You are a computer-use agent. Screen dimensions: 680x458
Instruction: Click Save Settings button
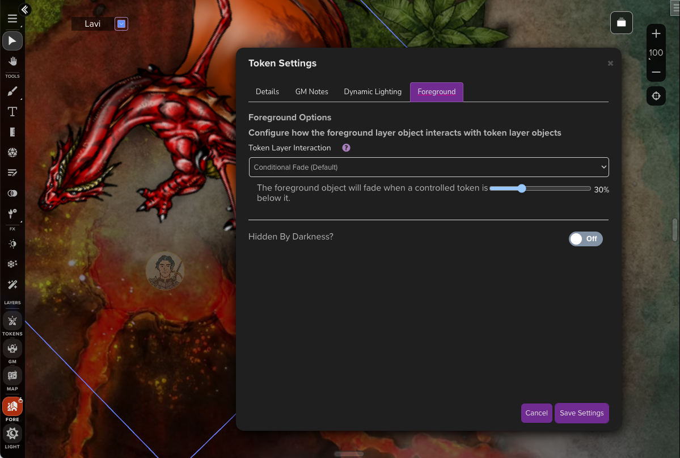tap(581, 413)
